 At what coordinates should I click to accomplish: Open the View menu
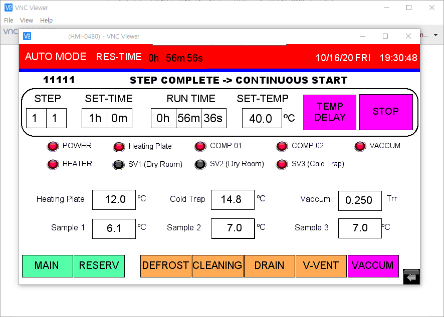pyautogui.click(x=27, y=21)
